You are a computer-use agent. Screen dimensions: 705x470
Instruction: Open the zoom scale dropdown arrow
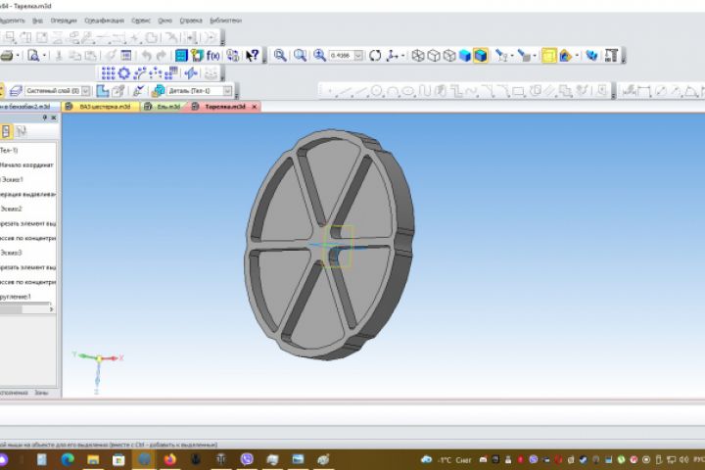pos(358,56)
